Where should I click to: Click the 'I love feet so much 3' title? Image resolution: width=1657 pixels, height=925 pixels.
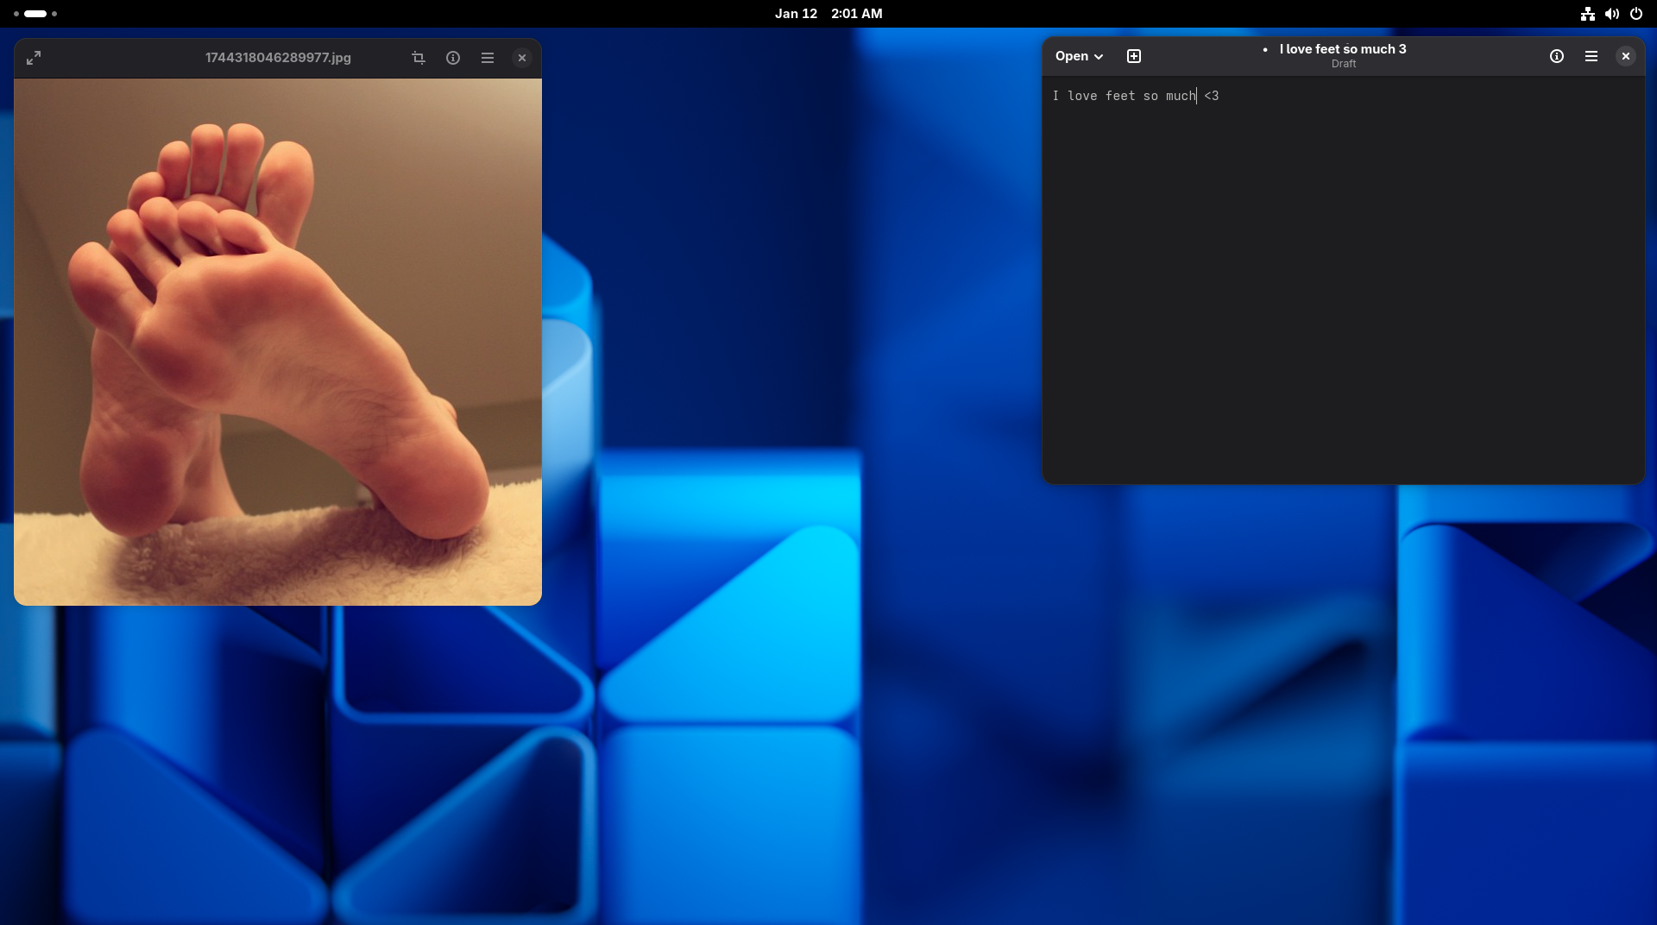pos(1343,49)
